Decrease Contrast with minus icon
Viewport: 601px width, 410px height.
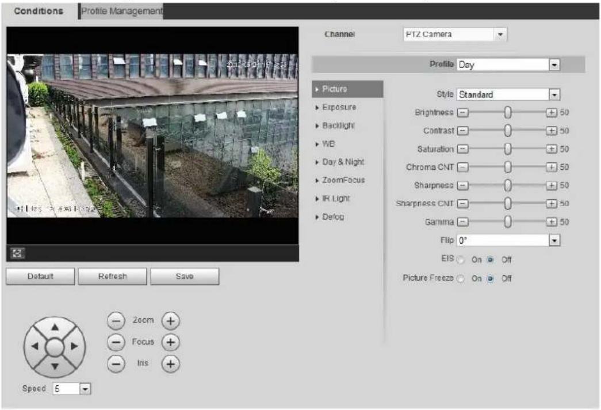463,131
